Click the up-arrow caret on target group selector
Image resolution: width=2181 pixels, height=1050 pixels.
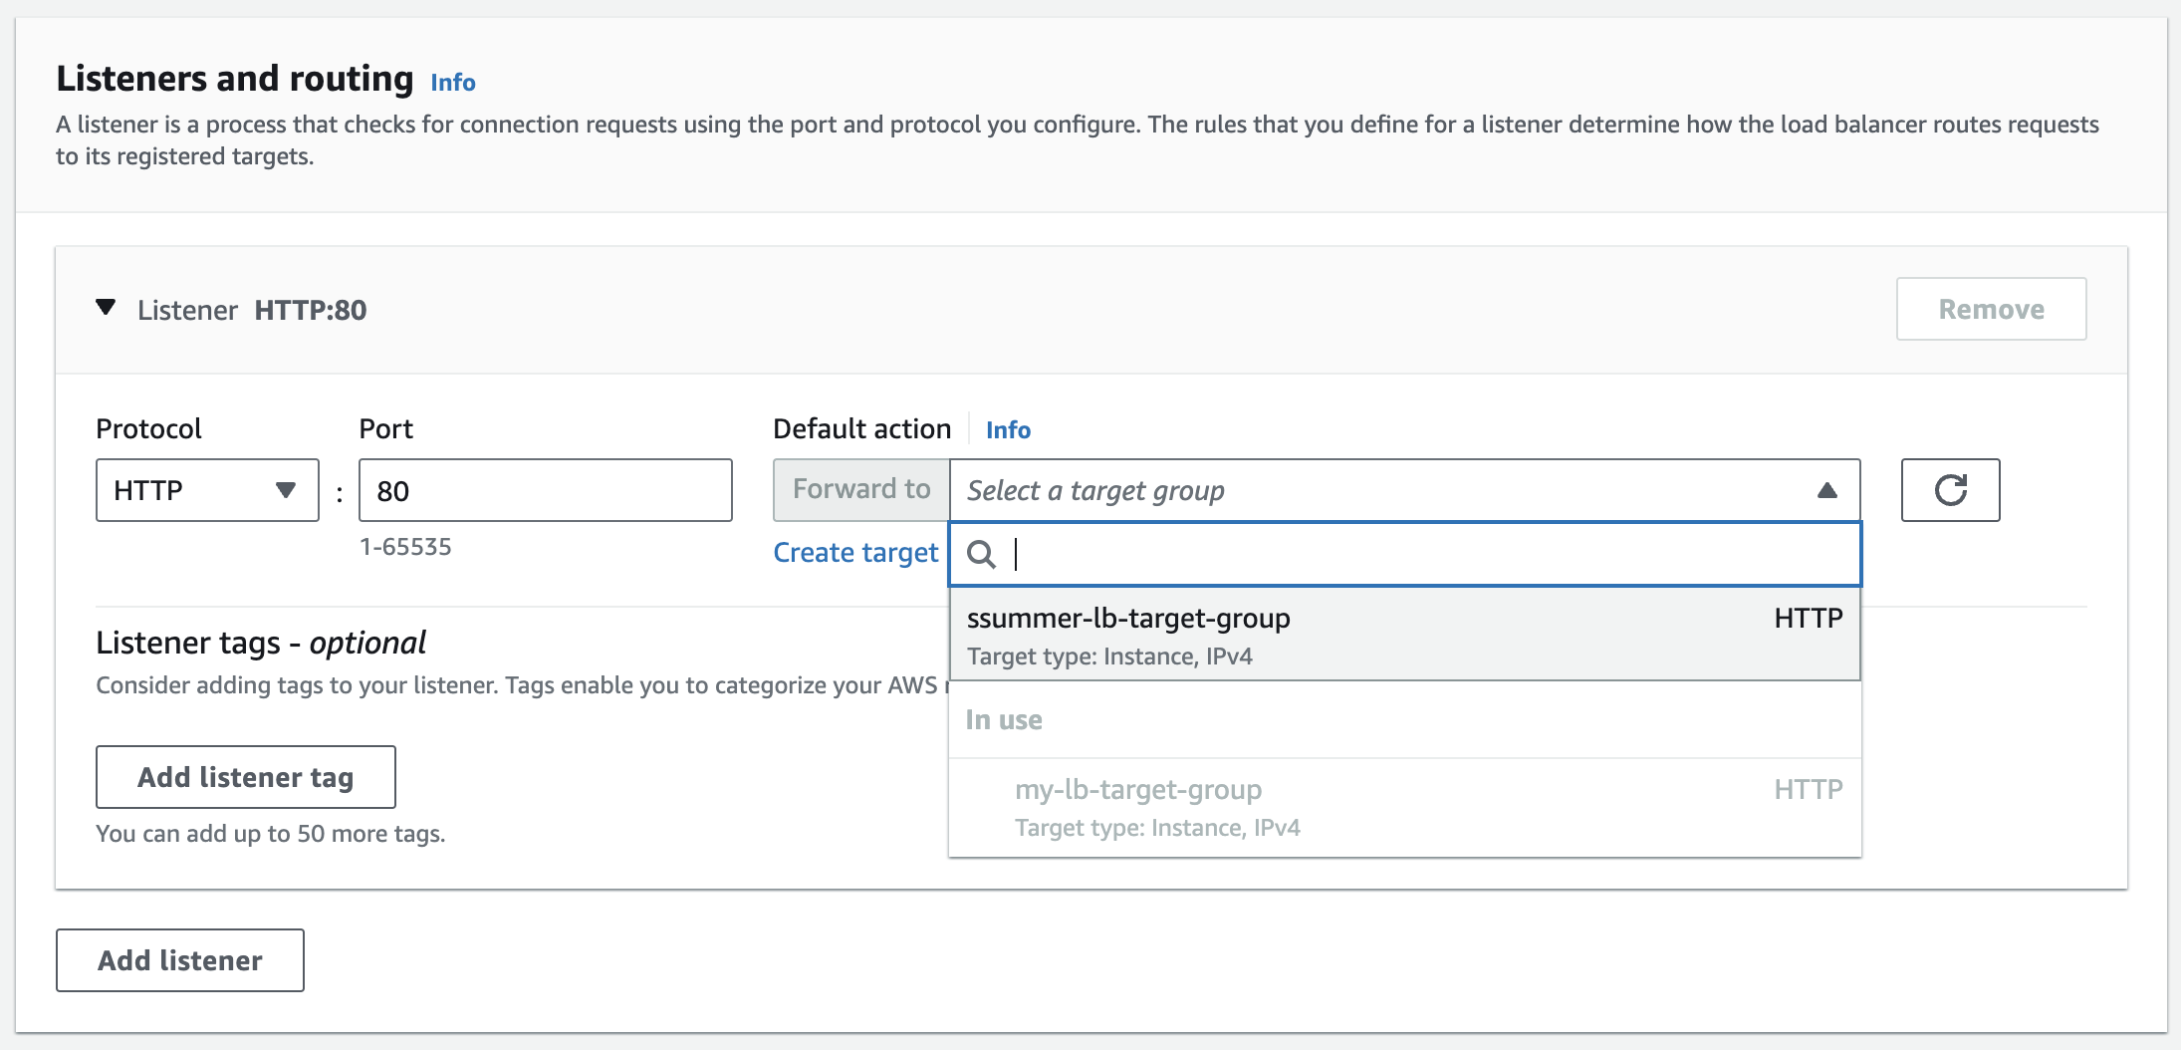tap(1826, 490)
